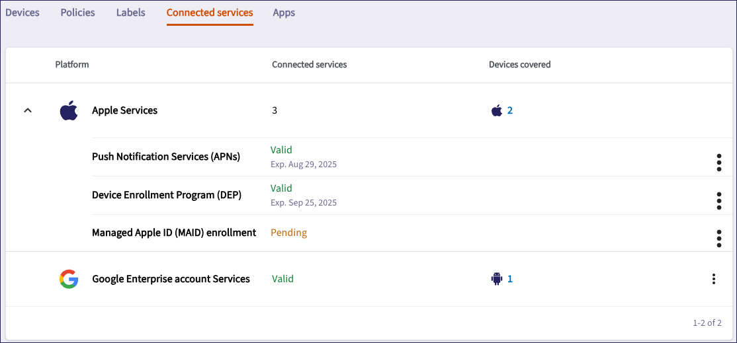Go to the Labels tab
737x343 pixels.
click(x=130, y=13)
